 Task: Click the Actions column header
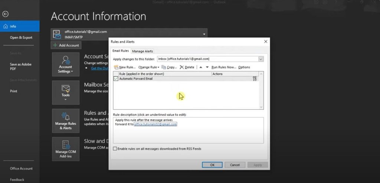point(235,74)
